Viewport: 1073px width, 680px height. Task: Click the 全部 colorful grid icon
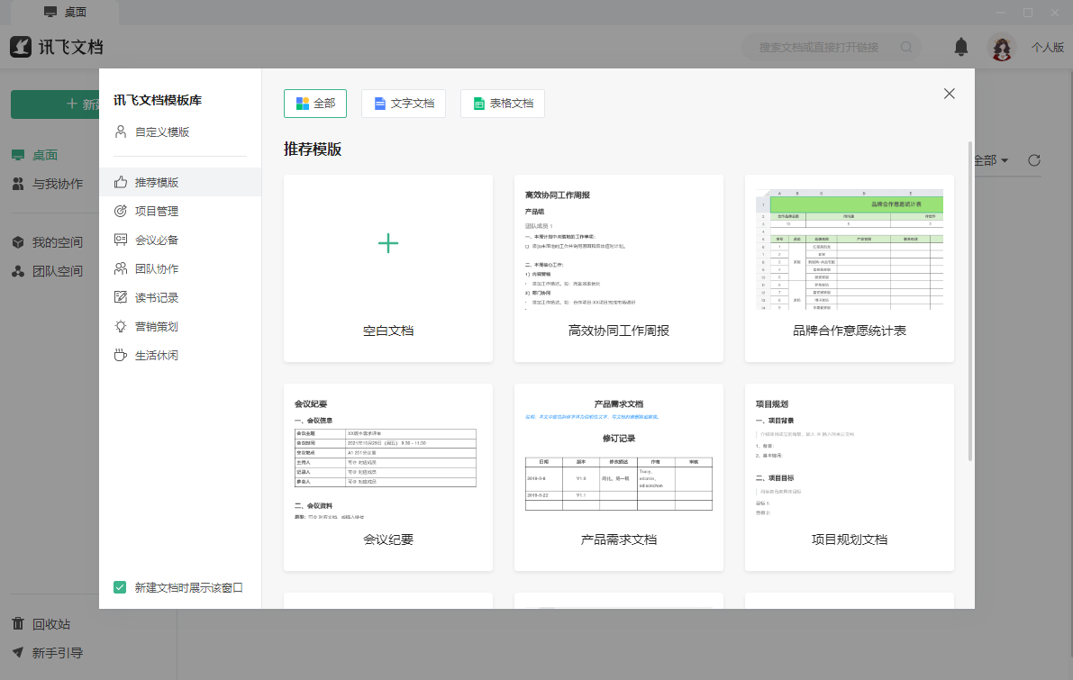[303, 104]
